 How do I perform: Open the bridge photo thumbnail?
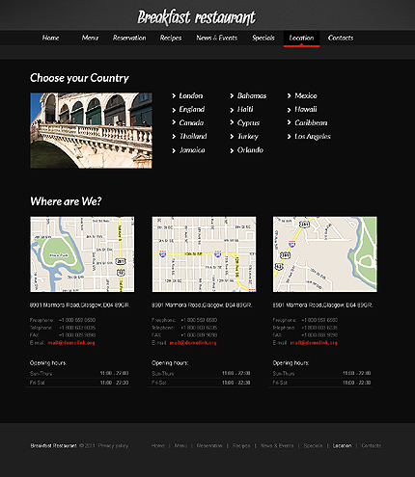tap(91, 130)
